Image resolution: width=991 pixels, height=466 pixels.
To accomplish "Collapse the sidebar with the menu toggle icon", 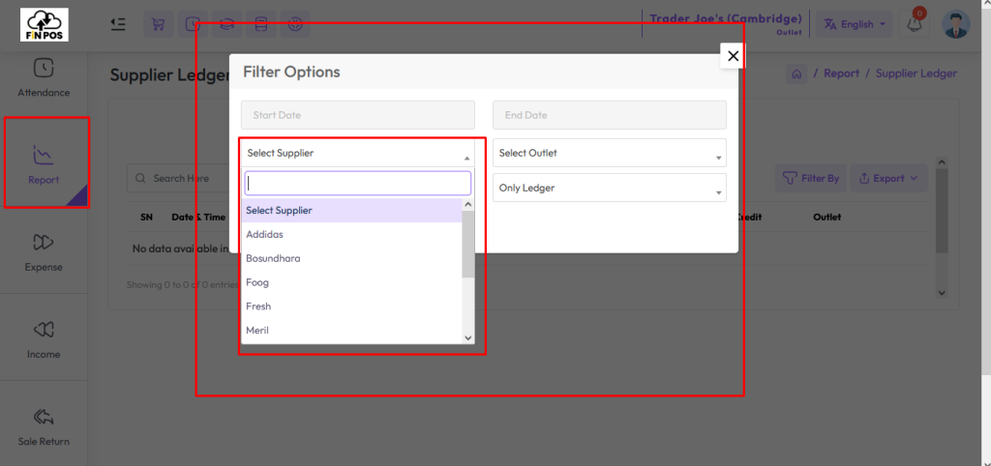I will coord(117,24).
